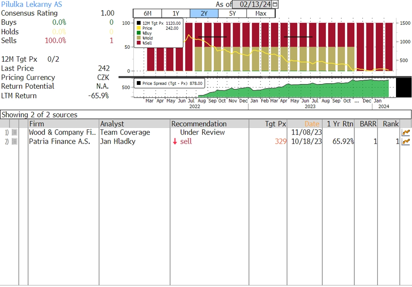Open the calendar icon beside the As of date
The height and width of the screenshot is (287, 412).
275,4
